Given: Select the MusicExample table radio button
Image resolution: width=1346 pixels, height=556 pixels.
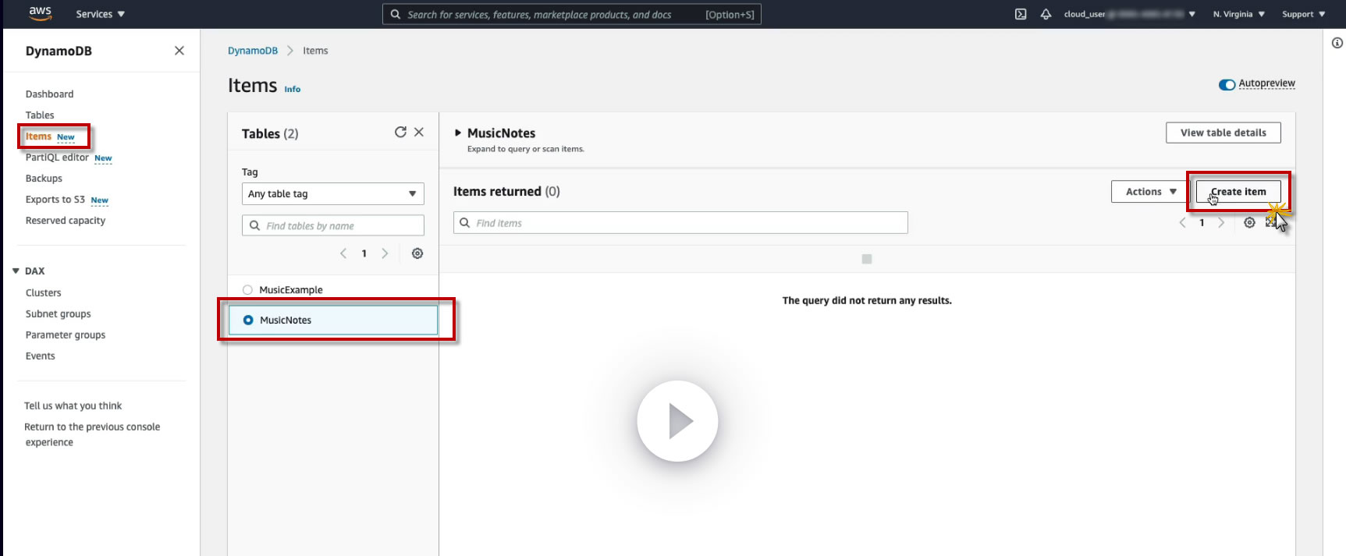Looking at the screenshot, I should coord(247,290).
